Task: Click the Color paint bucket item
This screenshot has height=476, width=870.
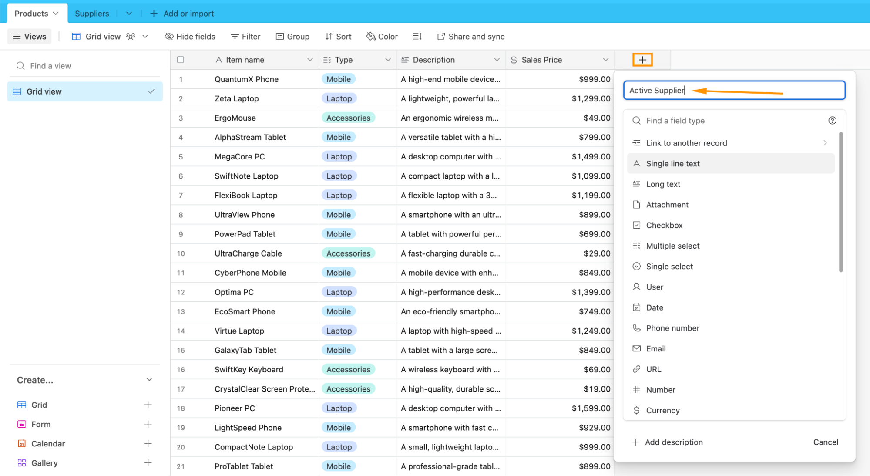Action: click(x=382, y=37)
